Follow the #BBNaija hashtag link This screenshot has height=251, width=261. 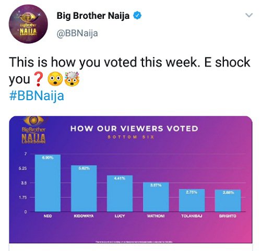pyautogui.click(x=37, y=96)
